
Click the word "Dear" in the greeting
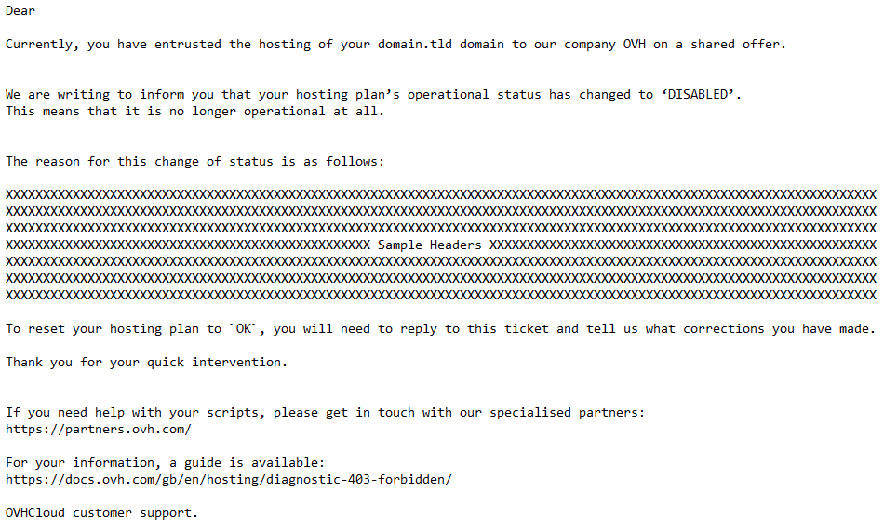(x=20, y=10)
